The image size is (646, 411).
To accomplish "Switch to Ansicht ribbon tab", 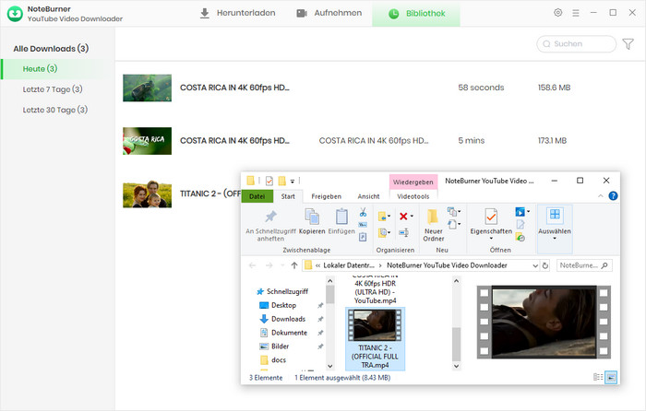I will (368, 196).
